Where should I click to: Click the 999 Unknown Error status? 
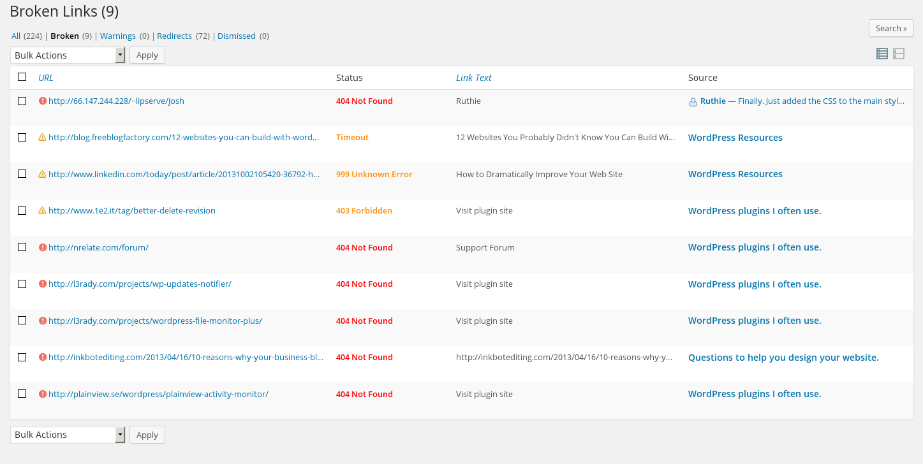pyautogui.click(x=374, y=174)
